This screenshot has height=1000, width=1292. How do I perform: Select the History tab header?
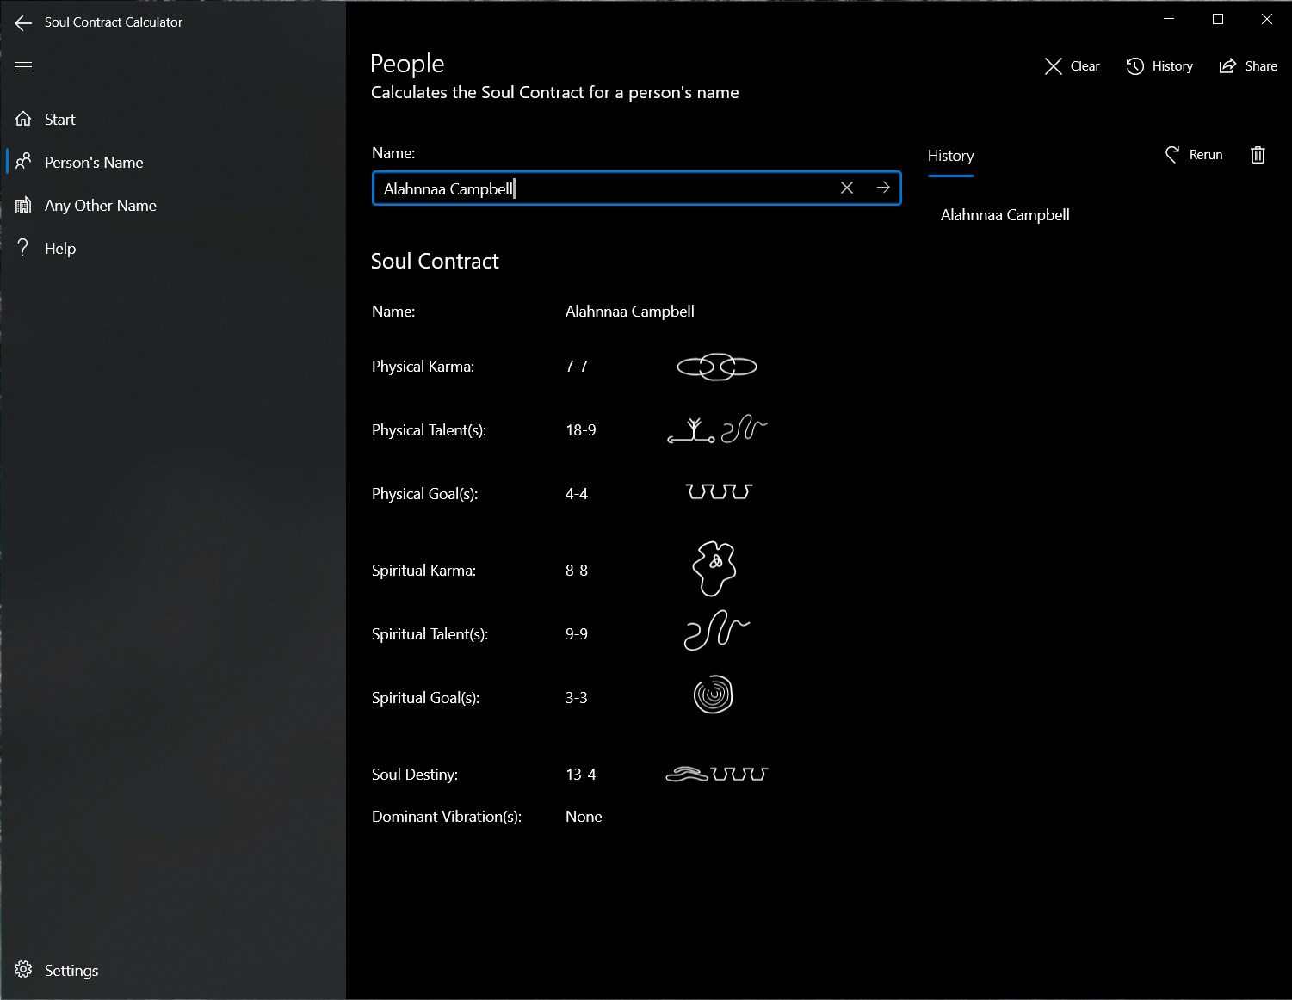tap(950, 156)
